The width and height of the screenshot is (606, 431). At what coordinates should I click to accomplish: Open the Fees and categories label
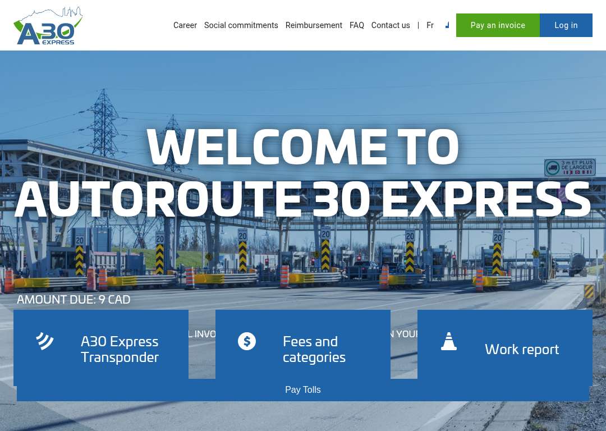(314, 349)
